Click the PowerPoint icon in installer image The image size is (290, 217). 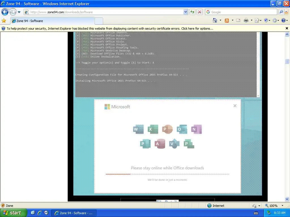tap(167, 129)
